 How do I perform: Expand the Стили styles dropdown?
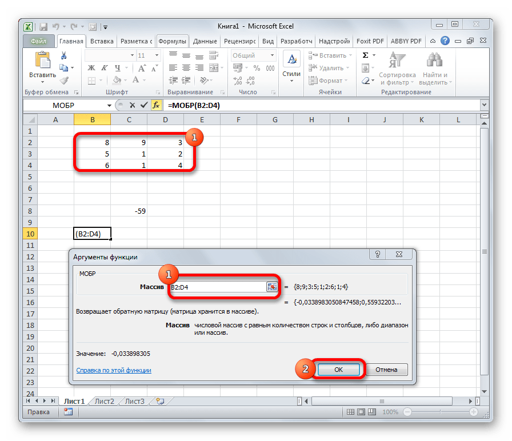[x=291, y=69]
